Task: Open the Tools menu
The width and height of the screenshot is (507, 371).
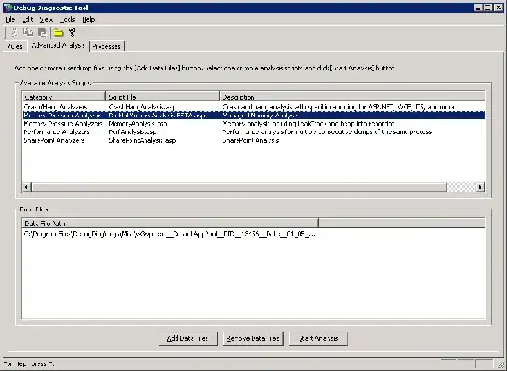Action: [x=68, y=20]
